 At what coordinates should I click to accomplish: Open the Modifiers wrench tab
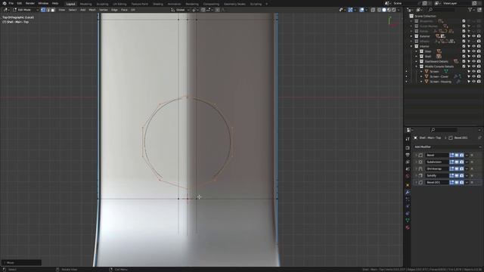pyautogui.click(x=408, y=192)
